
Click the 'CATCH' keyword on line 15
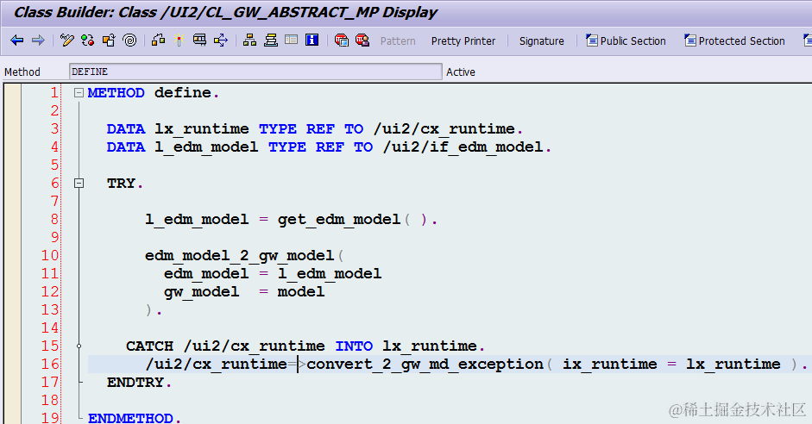(149, 346)
